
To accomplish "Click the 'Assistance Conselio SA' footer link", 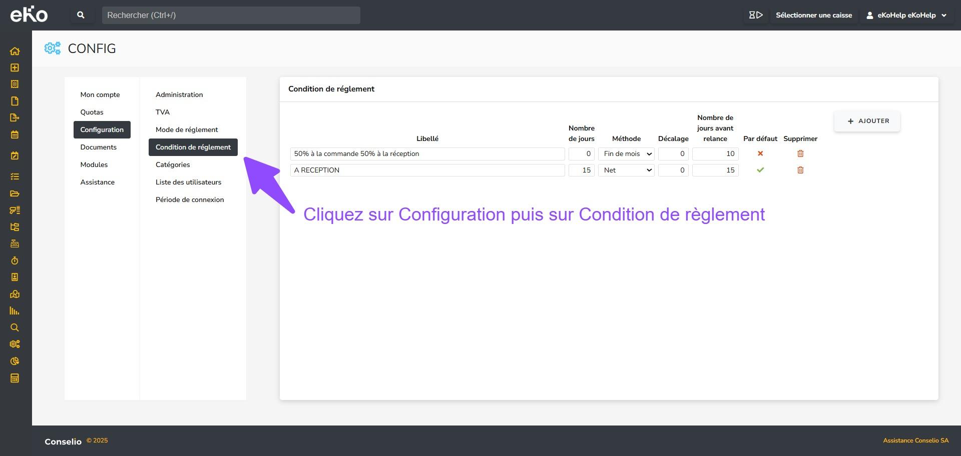I will 915,440.
